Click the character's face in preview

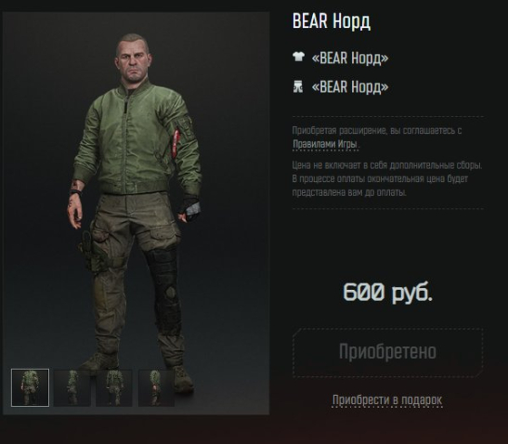[x=133, y=64]
